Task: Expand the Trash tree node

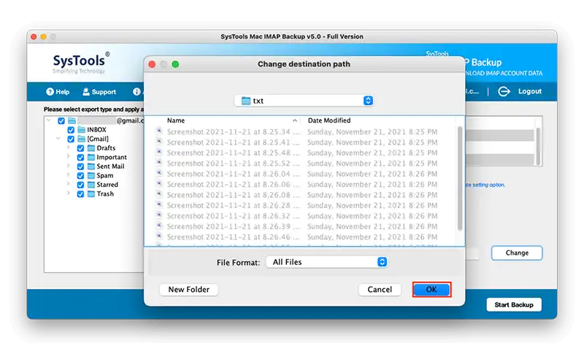Action: pyautogui.click(x=68, y=193)
